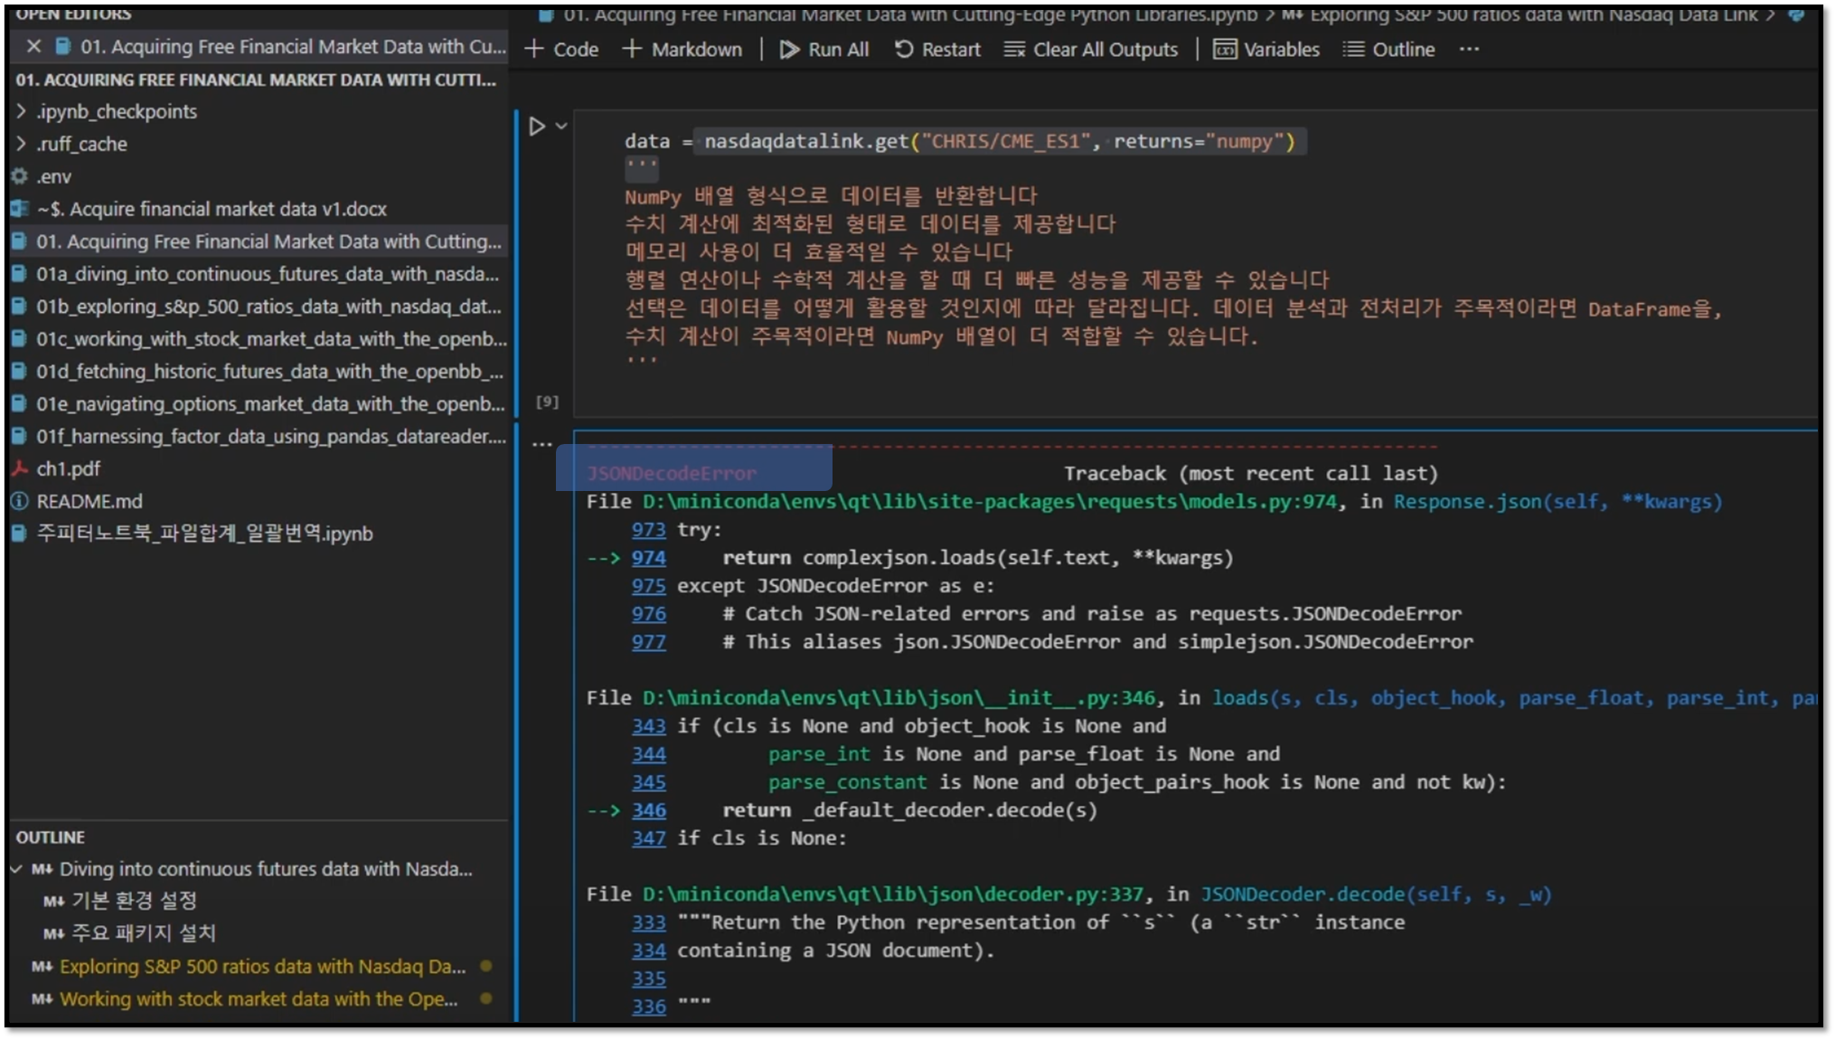The image size is (1835, 1039).
Task: Open the Variables panel
Action: pos(1266,50)
